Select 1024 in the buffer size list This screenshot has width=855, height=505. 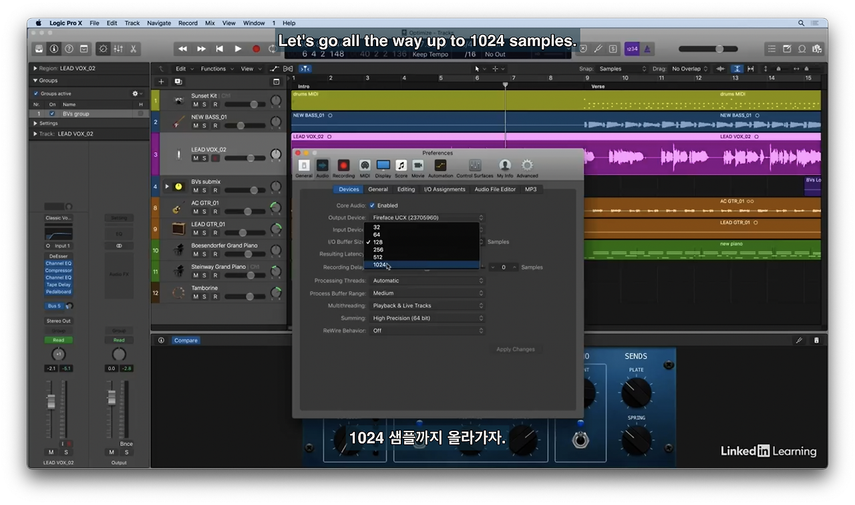422,265
